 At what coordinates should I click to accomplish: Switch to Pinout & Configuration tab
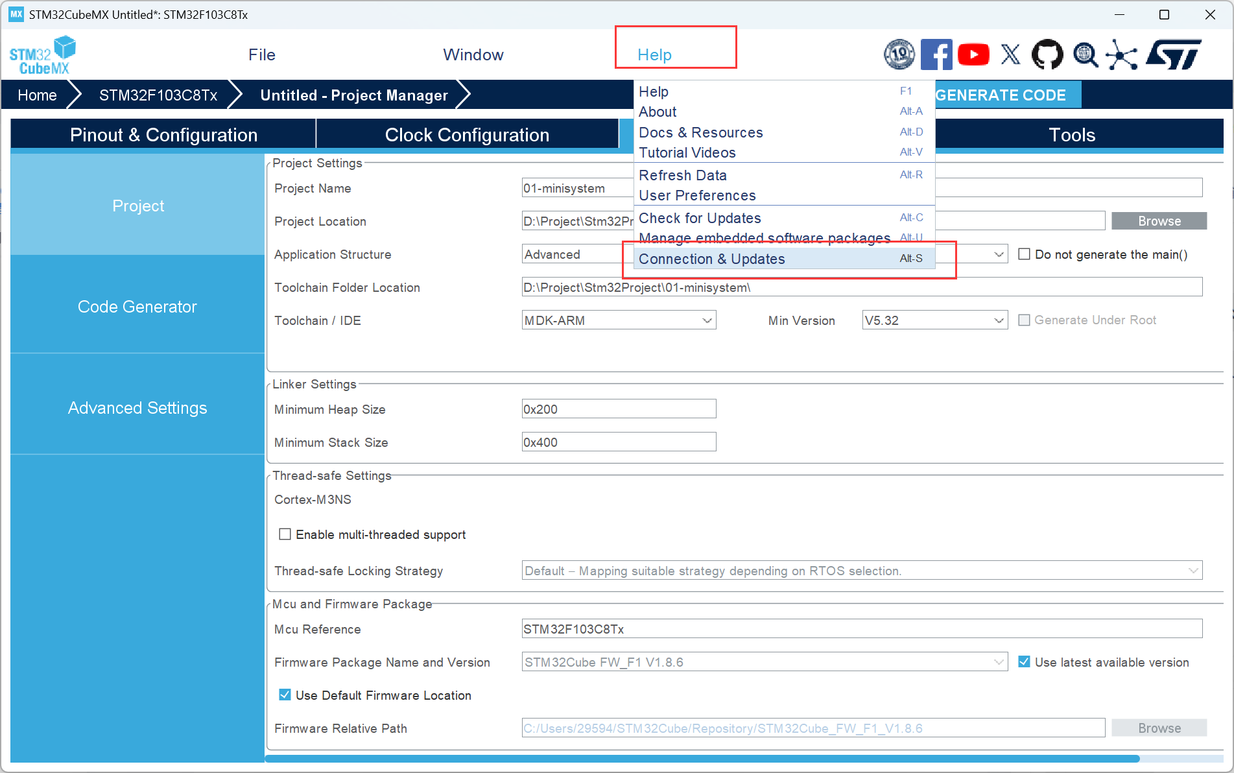pos(163,135)
